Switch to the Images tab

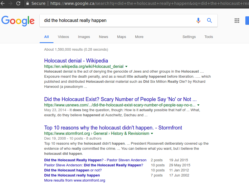[x=84, y=37]
